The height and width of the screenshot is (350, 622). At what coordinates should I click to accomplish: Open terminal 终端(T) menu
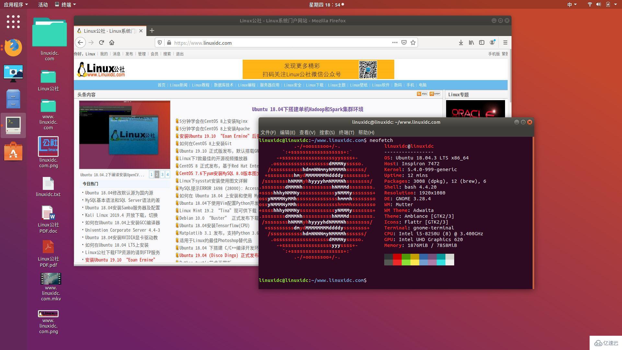click(x=346, y=132)
